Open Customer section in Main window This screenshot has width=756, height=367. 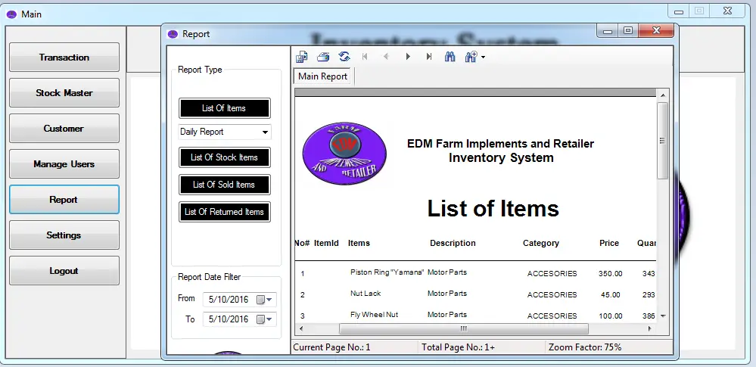[x=64, y=129]
